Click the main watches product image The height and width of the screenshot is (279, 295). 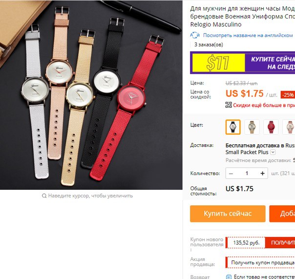(x=91, y=95)
